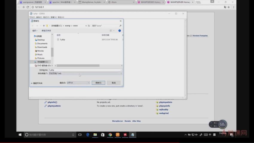
Task: Click the browser forward arrow
Action: [x=23, y=7]
